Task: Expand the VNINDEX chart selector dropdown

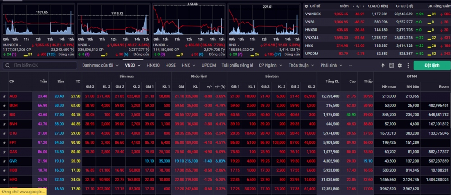Action: 21,45
